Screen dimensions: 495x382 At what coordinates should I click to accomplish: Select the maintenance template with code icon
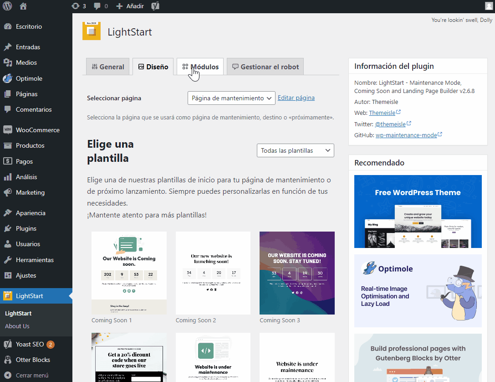tap(213, 357)
